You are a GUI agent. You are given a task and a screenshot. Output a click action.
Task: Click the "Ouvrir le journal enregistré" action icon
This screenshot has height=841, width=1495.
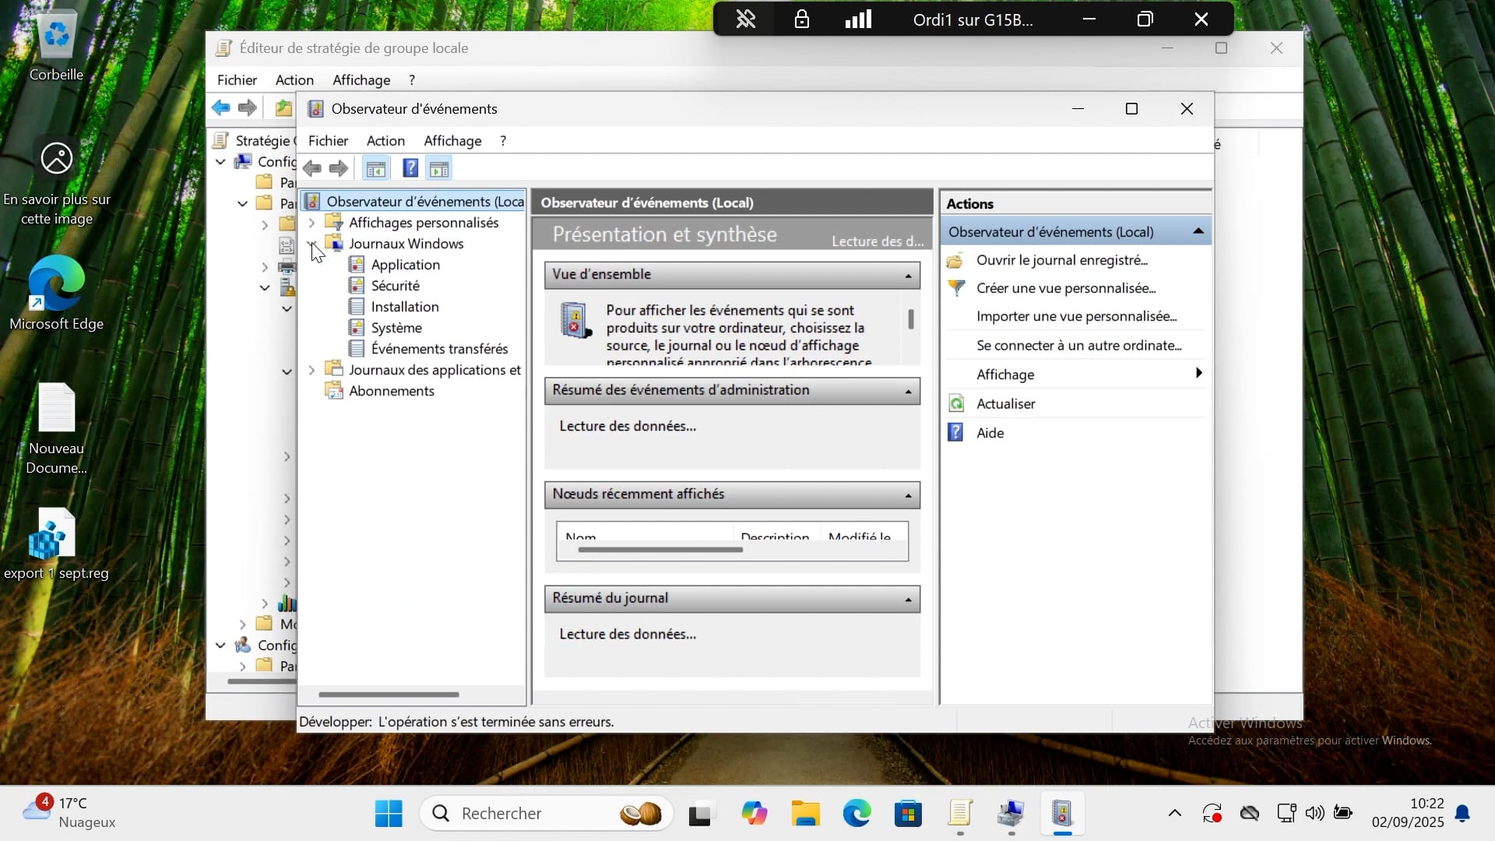point(955,260)
